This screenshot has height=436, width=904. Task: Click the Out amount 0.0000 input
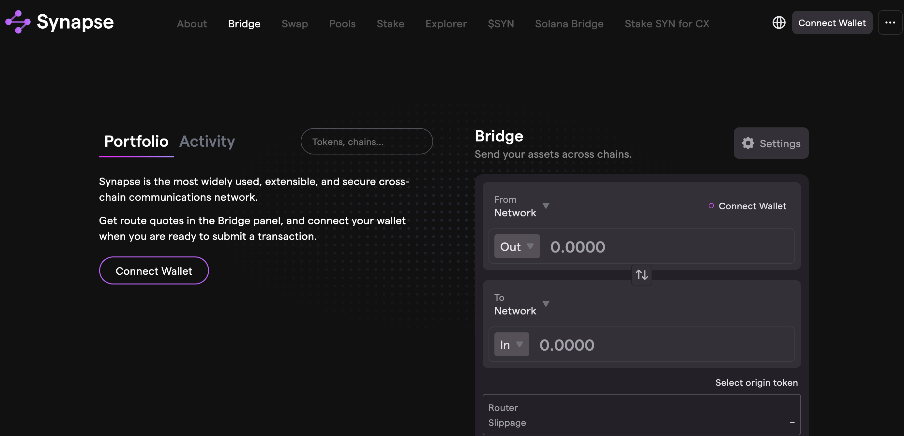667,247
